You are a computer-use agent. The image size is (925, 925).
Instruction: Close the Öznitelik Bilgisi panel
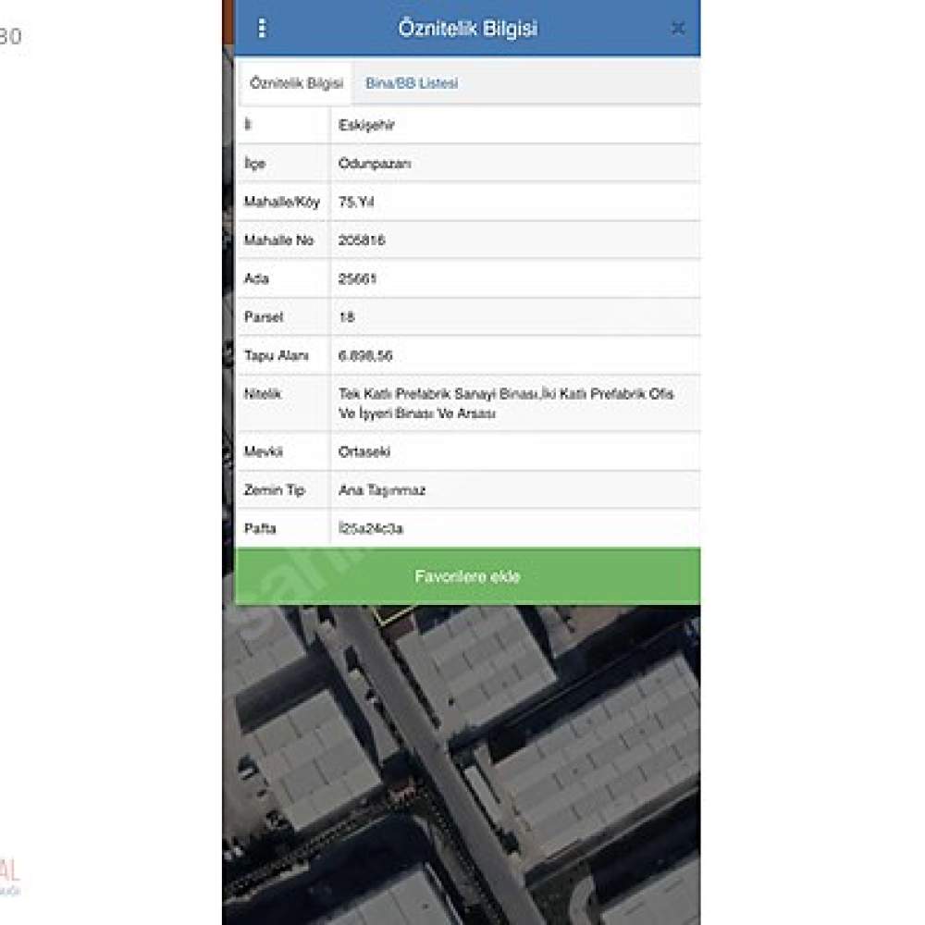[x=678, y=29]
